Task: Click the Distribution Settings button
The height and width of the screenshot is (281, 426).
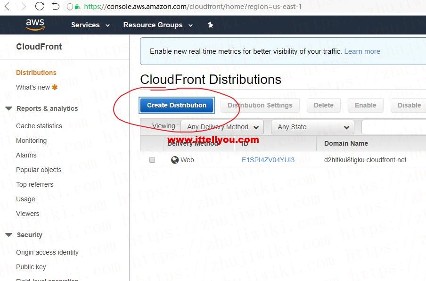Action: click(x=260, y=105)
